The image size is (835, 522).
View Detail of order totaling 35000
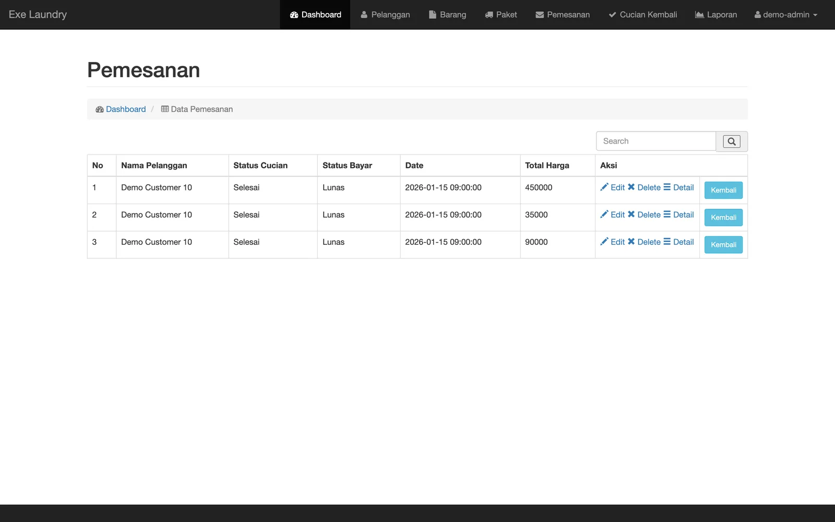678,215
